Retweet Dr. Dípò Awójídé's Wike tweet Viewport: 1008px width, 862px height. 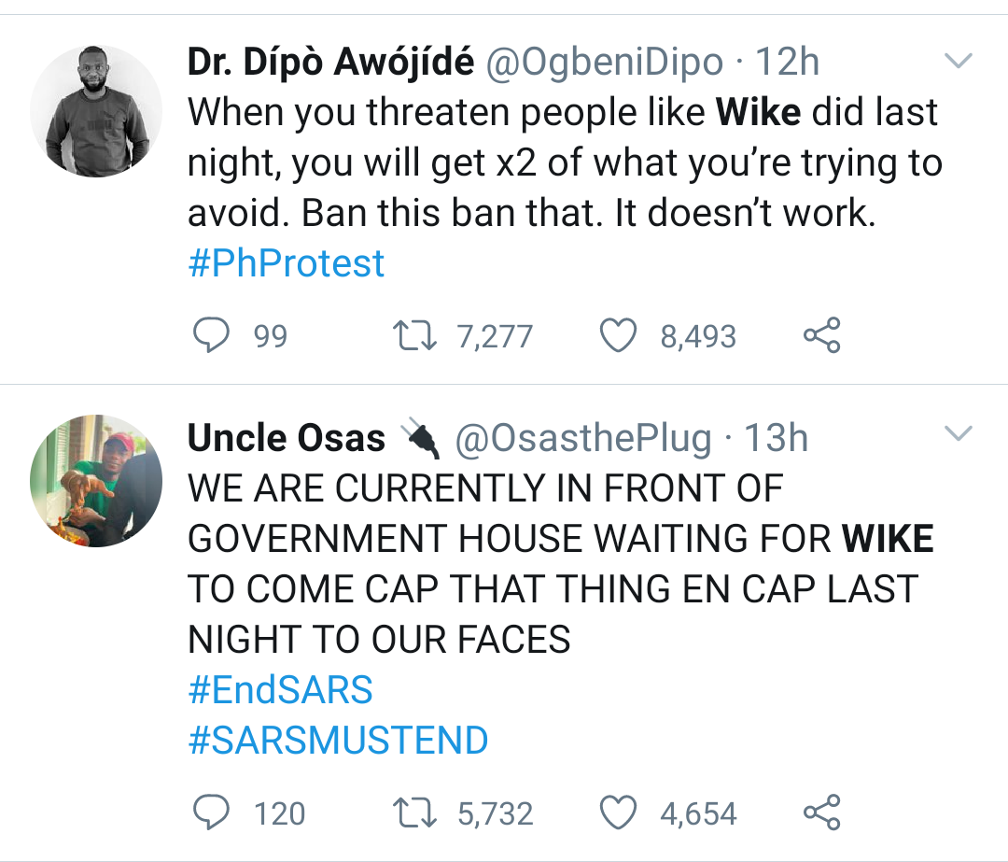(416, 336)
